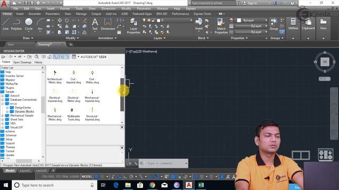The width and height of the screenshot is (339, 190).
Task: Open the Format menu
Action: click(65, 8)
